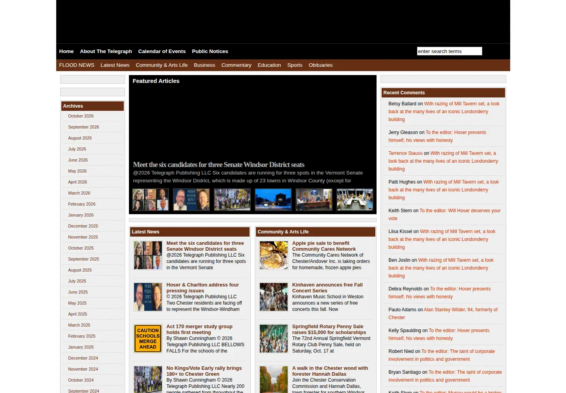Screen dimensions: 566x393
Task: Open No Kings rally article thumbnail
Action: pyautogui.click(x=148, y=380)
